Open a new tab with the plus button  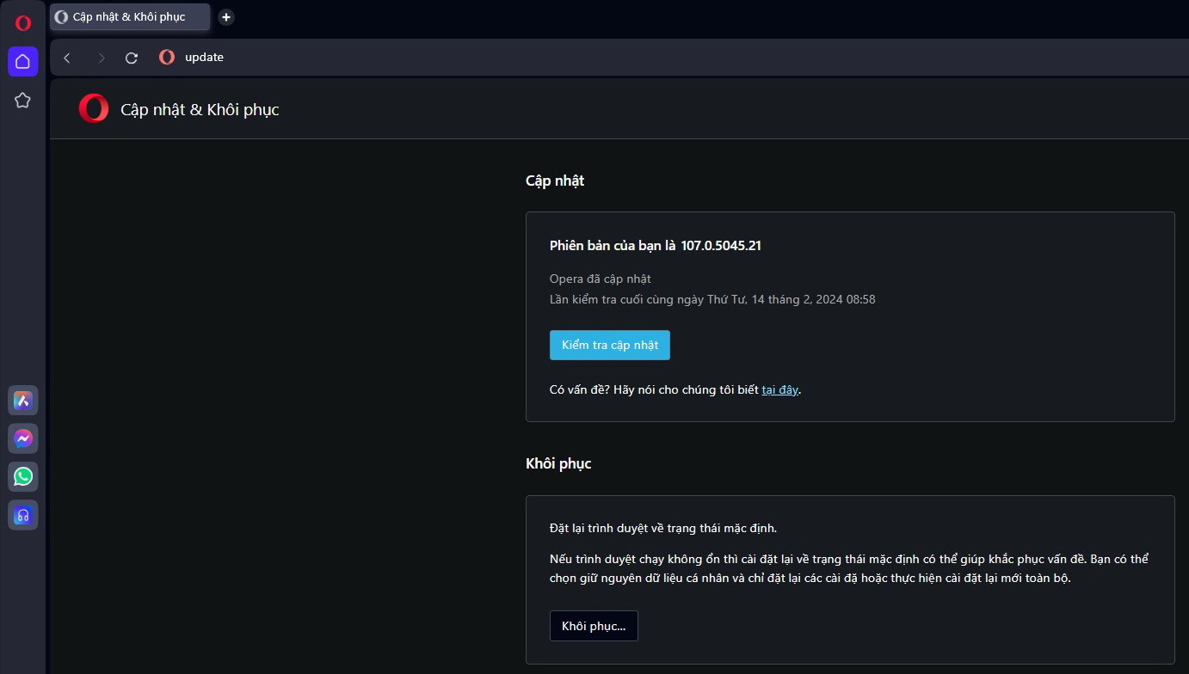coord(225,17)
